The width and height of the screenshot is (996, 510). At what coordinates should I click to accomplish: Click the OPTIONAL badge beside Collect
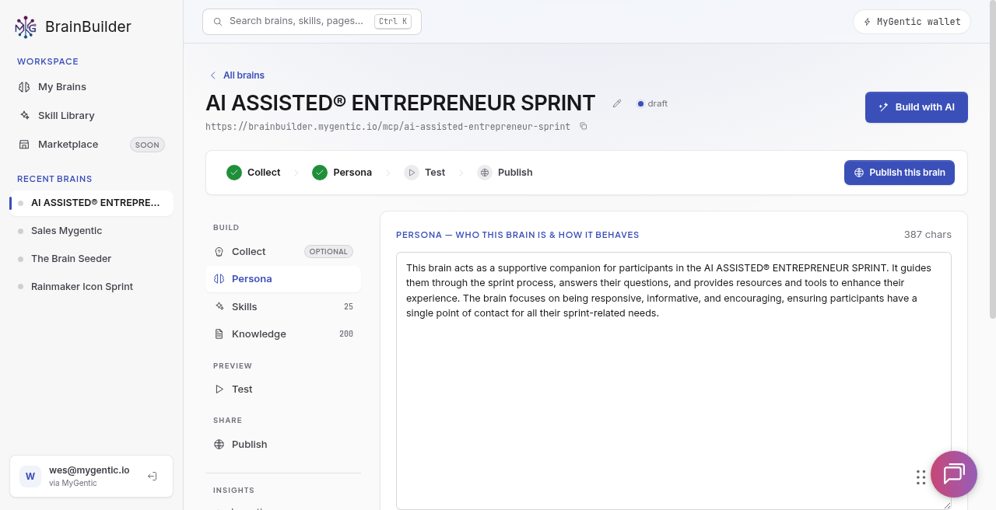(328, 252)
